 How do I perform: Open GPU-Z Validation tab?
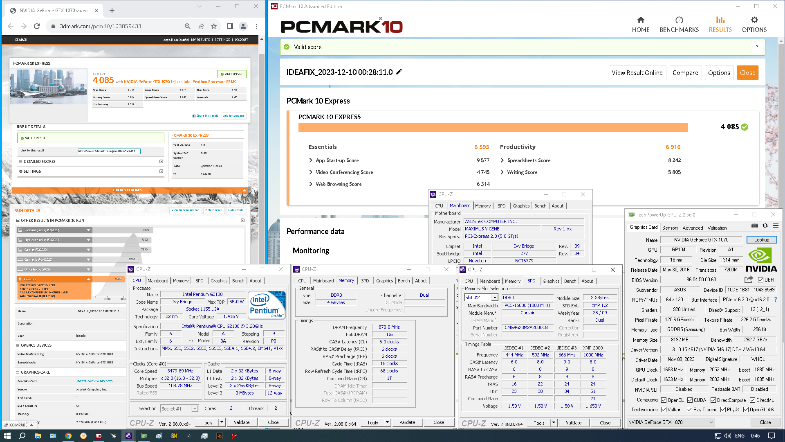pyautogui.click(x=717, y=228)
